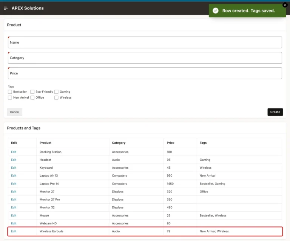Click the Create button
The height and width of the screenshot is (241, 290).
tap(275, 112)
